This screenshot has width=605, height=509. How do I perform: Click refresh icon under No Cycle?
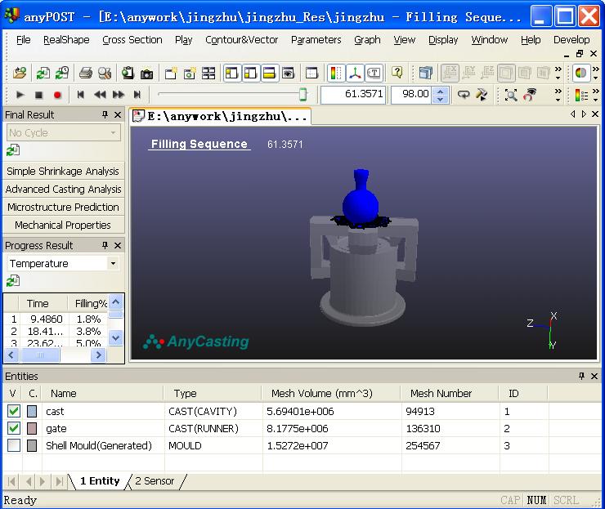(x=13, y=150)
